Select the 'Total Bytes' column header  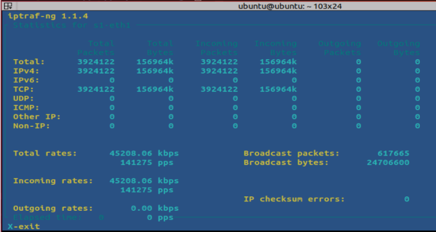(x=160, y=48)
